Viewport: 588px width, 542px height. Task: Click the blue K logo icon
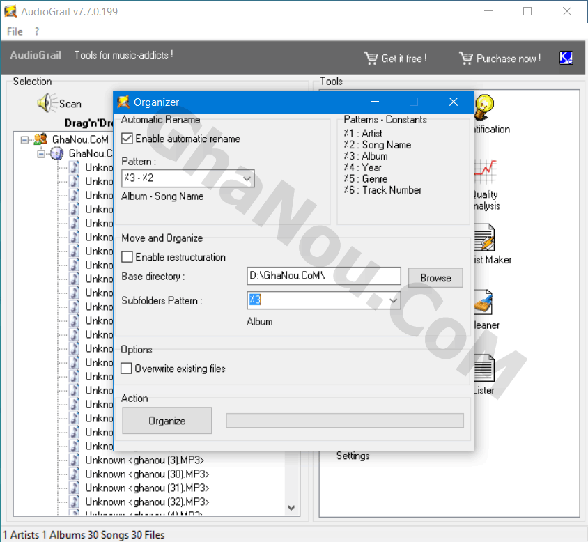pos(566,58)
